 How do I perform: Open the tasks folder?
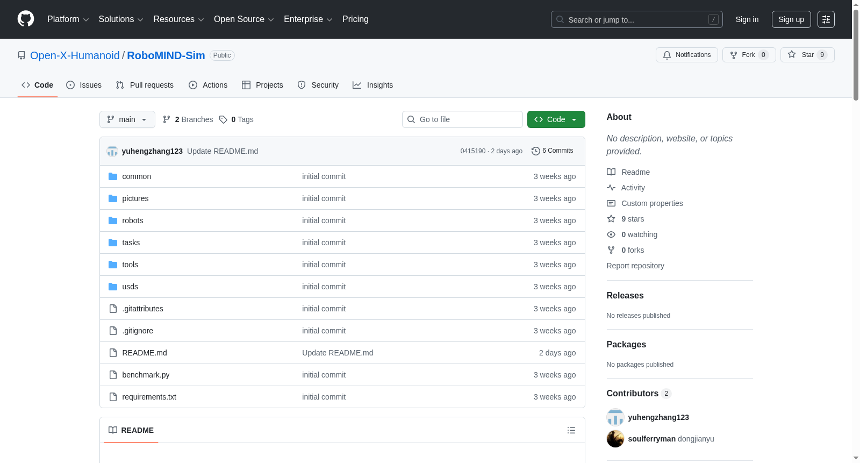coord(131,243)
